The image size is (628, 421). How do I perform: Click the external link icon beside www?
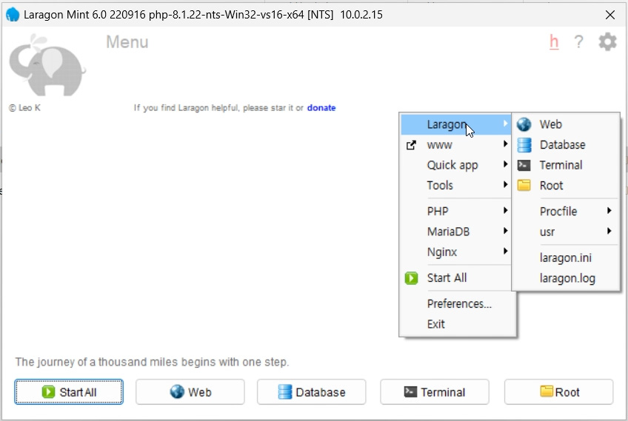pyautogui.click(x=411, y=145)
